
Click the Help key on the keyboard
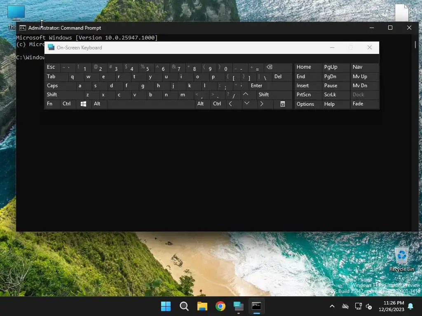click(x=335, y=104)
